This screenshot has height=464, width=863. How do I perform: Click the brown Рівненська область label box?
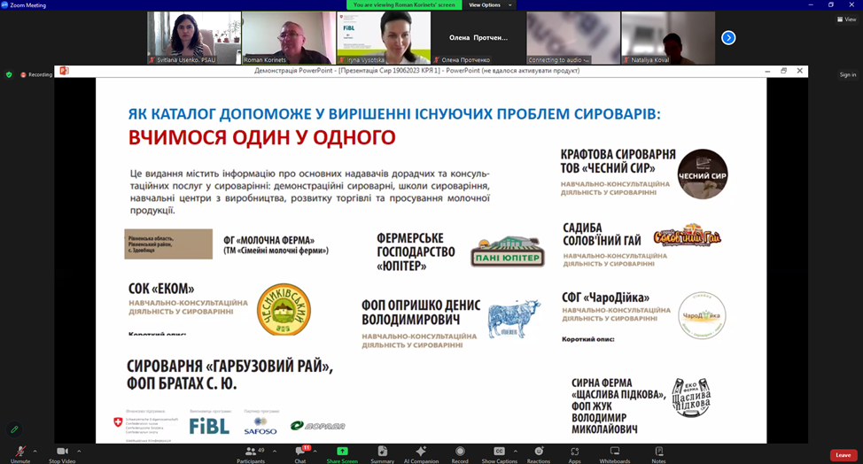pyautogui.click(x=168, y=244)
